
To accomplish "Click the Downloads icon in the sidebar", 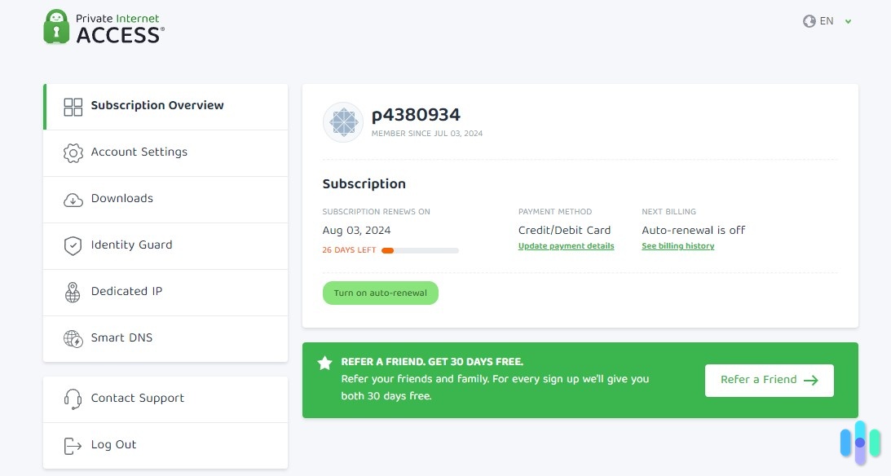I will point(73,199).
